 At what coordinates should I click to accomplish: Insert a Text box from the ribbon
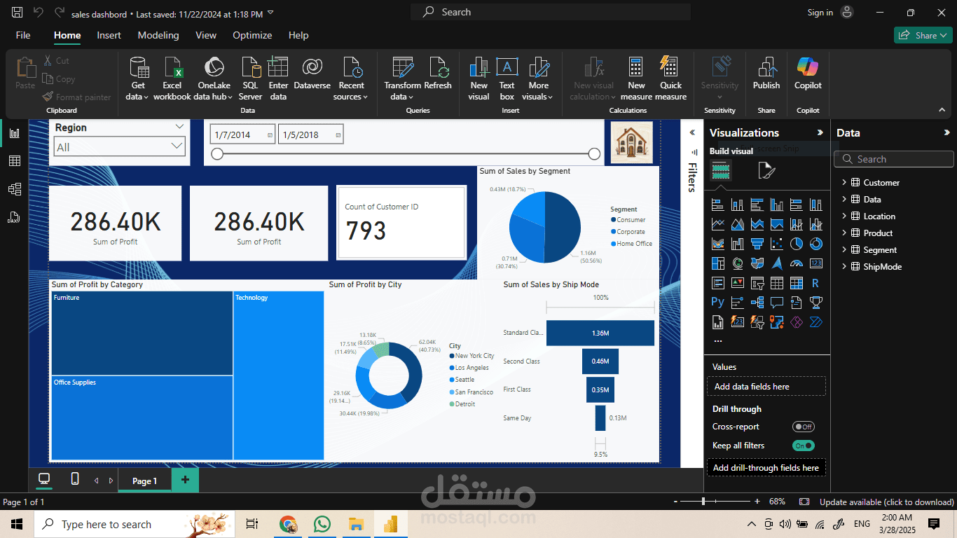[x=507, y=78]
